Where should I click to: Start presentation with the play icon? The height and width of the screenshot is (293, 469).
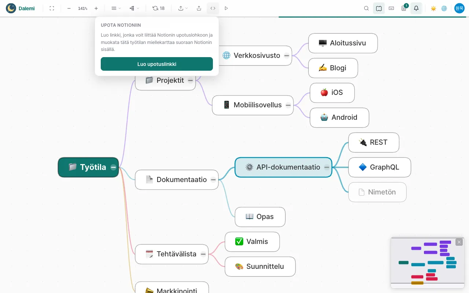226,8
